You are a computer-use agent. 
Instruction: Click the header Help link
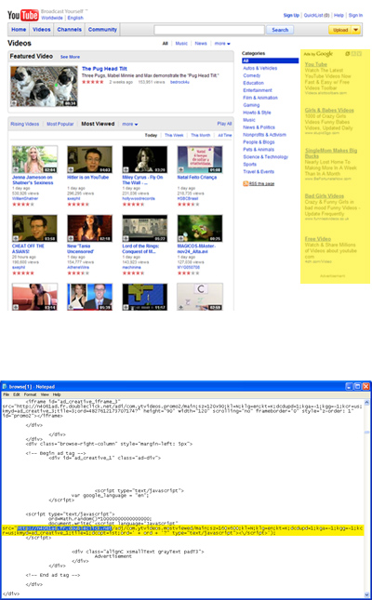tap(339, 15)
